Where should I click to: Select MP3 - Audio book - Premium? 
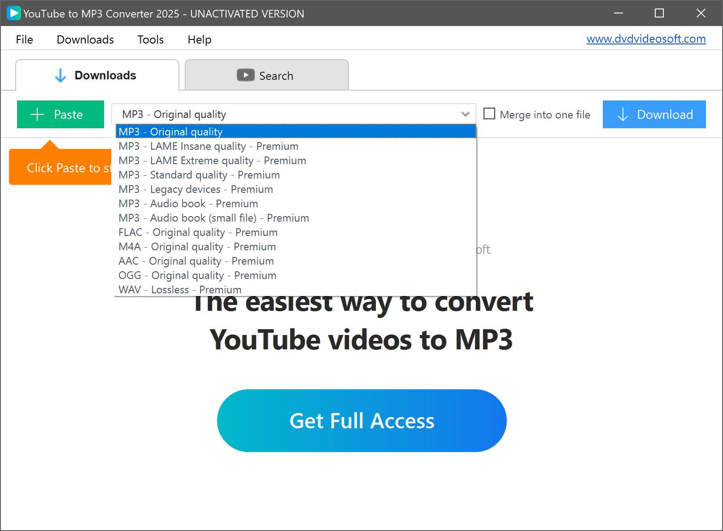(296, 204)
